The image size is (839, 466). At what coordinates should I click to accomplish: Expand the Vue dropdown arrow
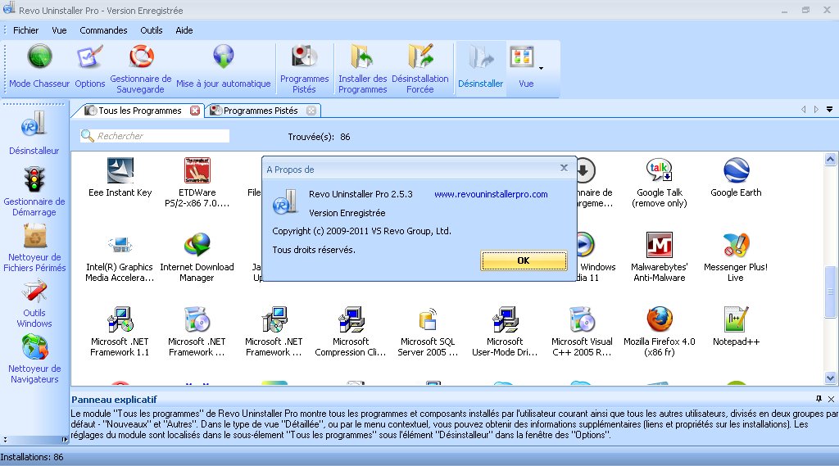click(541, 68)
